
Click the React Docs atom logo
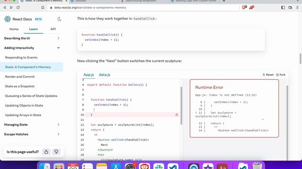click(x=8, y=19)
